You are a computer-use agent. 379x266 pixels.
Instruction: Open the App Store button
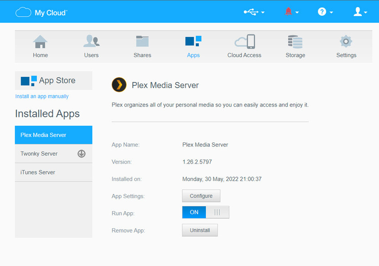54,80
